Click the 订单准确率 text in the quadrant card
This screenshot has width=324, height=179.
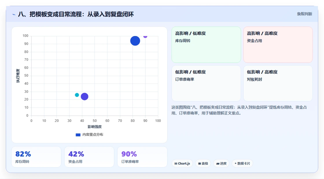(x=185, y=79)
